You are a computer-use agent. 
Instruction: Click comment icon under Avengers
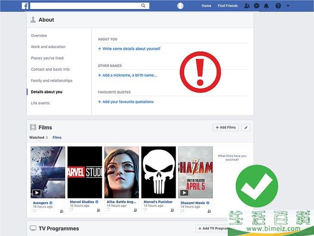click(35, 211)
